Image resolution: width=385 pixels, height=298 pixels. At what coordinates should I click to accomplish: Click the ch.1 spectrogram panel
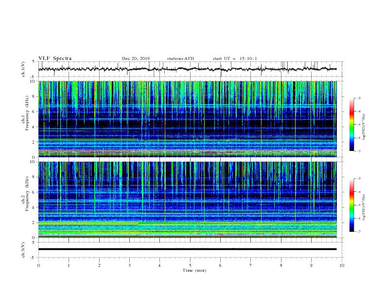coord(187,119)
